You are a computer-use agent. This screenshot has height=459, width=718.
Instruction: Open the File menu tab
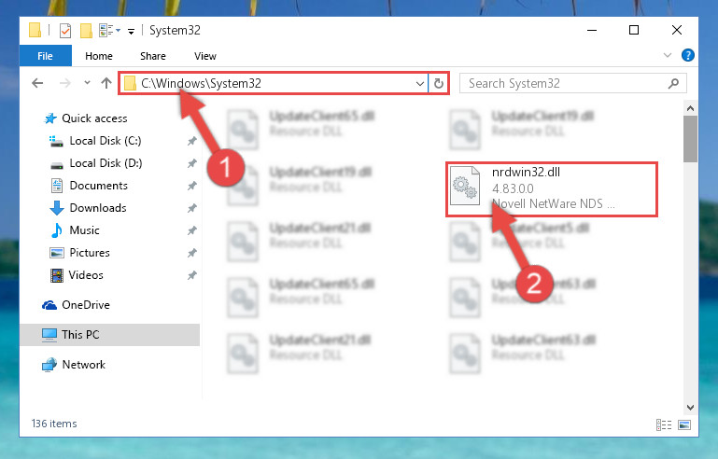point(46,56)
